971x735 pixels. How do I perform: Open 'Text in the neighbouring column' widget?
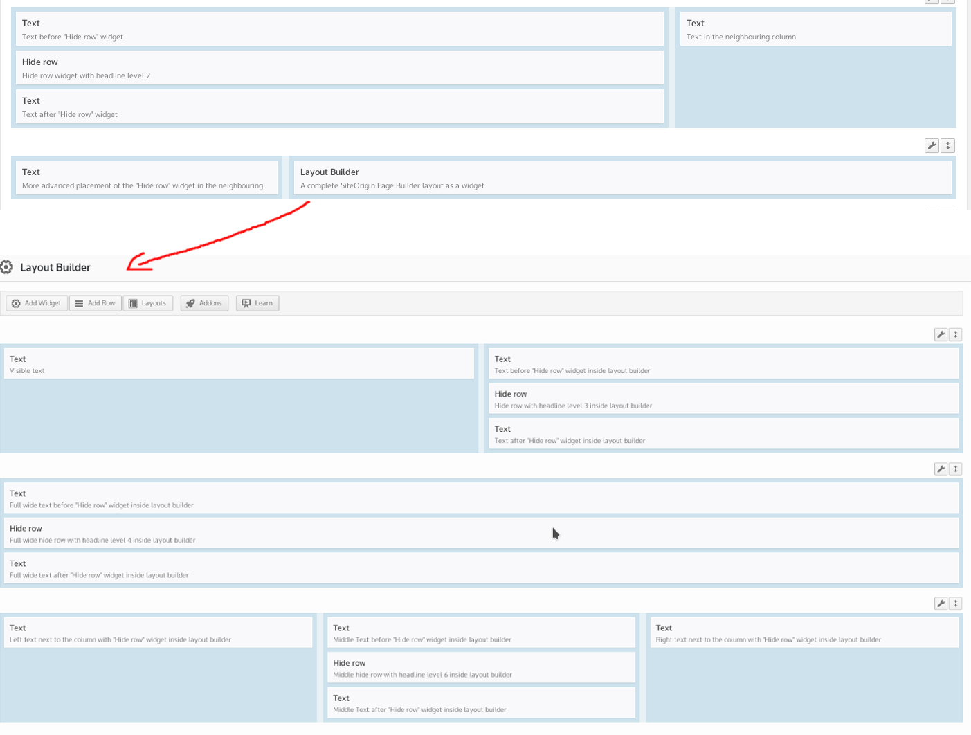click(x=815, y=29)
